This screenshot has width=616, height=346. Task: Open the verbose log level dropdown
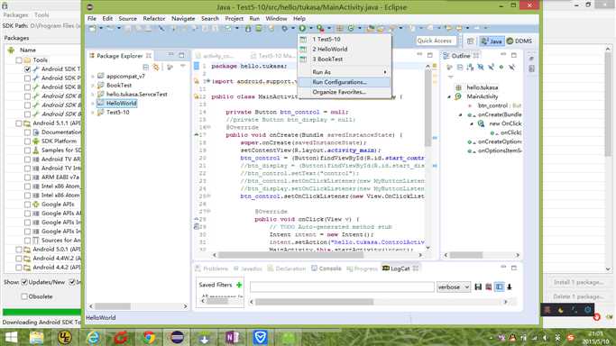[x=453, y=287]
